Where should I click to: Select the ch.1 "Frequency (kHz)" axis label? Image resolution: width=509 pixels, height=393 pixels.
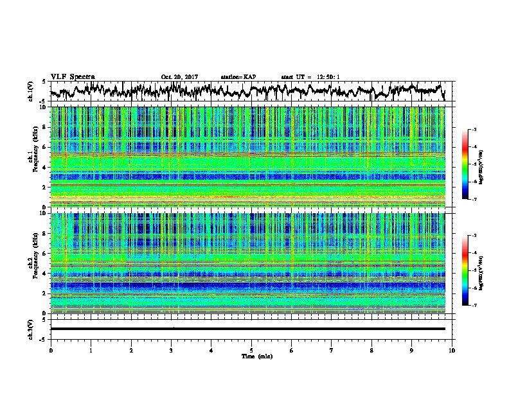(35, 149)
